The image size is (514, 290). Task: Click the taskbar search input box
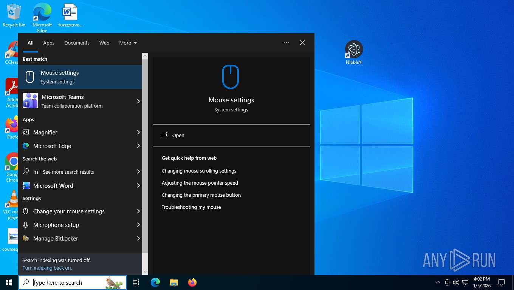click(73, 282)
